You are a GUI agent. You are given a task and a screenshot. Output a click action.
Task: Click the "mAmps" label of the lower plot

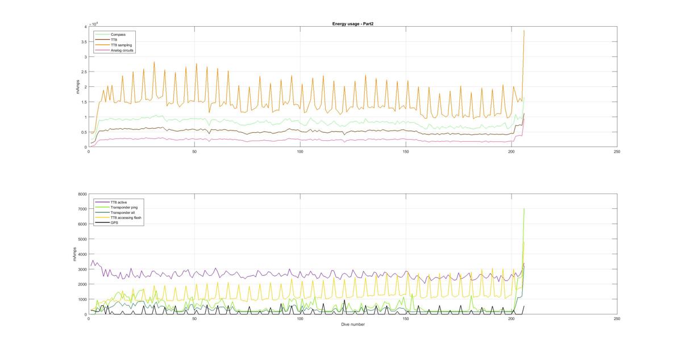[x=75, y=254]
